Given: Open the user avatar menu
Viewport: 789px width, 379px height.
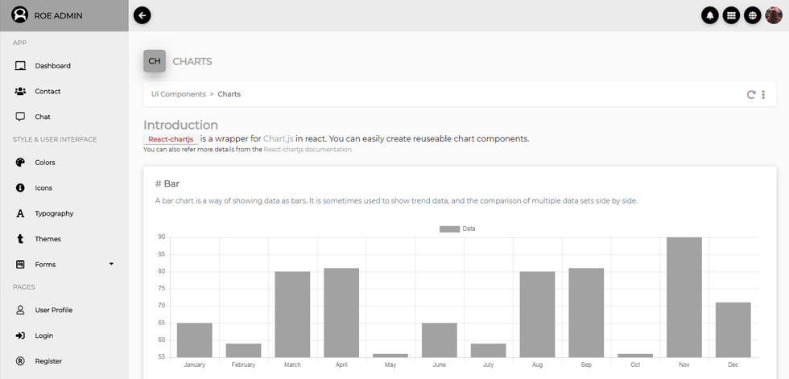Looking at the screenshot, I should point(774,15).
